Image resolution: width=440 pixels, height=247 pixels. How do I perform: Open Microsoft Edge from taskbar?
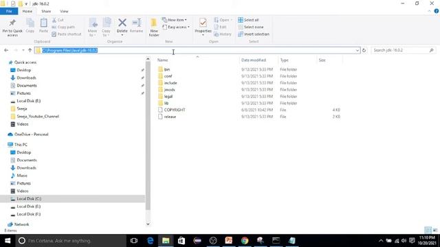(x=150, y=241)
